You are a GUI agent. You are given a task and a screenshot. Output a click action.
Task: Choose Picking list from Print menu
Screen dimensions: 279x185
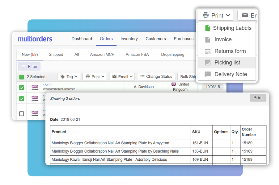click(x=227, y=63)
